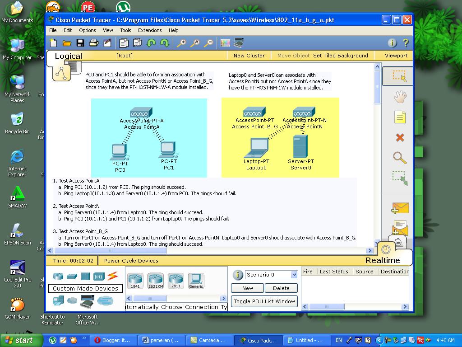462x347 pixels.
Task: Open the File menu
Action: (x=53, y=30)
